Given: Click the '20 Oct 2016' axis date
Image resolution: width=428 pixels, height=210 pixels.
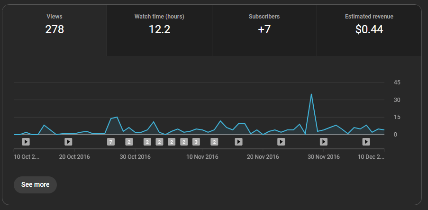Looking at the screenshot, I should tap(74, 157).
